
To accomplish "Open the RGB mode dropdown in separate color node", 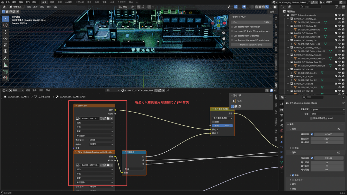I will pyautogui.click(x=134, y=169).
